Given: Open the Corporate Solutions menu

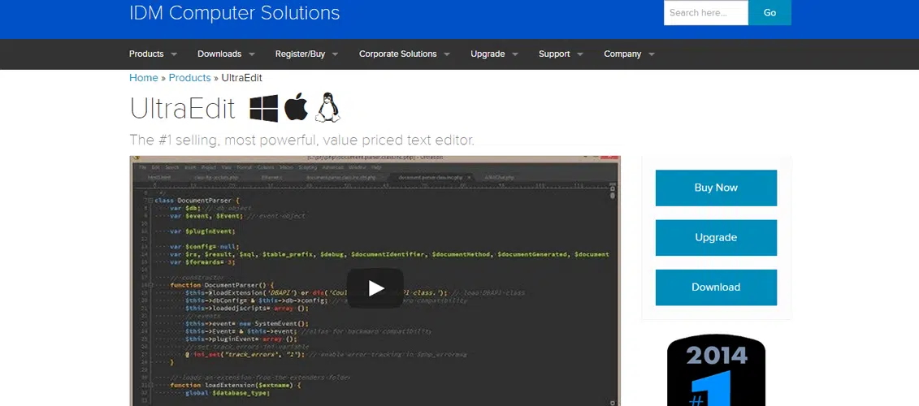Looking at the screenshot, I should (398, 54).
